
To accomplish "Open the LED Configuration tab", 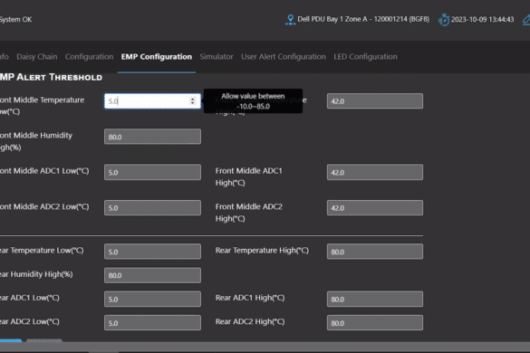I will click(x=365, y=57).
